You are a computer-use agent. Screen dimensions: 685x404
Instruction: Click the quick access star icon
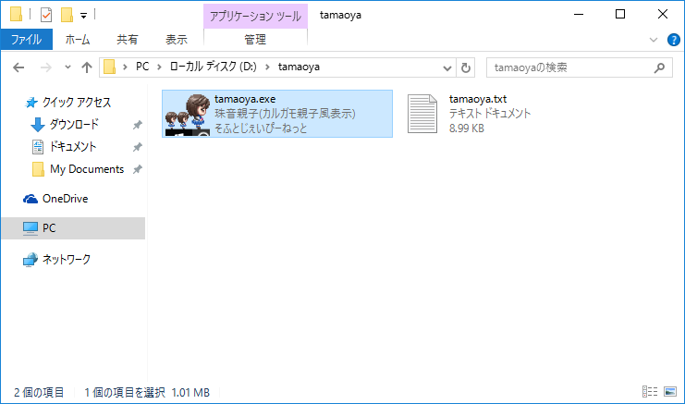click(31, 103)
